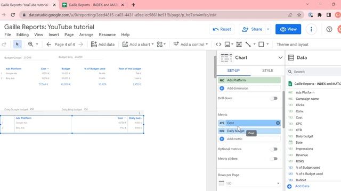Insert URL embed code icon
Image resolution: width=341 pixels, height=191 pixels.
[x=218, y=45]
